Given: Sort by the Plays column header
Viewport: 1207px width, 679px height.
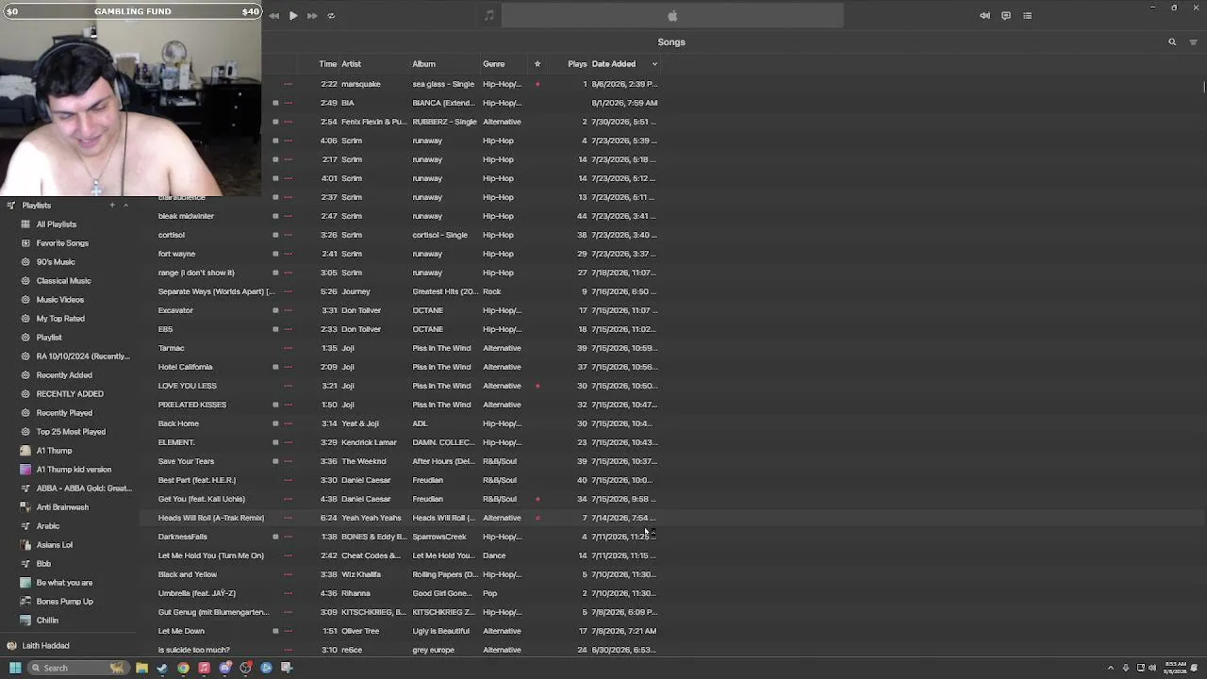Looking at the screenshot, I should [577, 64].
